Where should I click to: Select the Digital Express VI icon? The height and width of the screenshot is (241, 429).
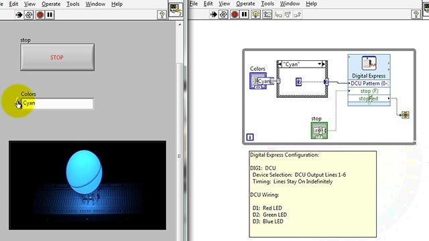pyautogui.click(x=369, y=63)
